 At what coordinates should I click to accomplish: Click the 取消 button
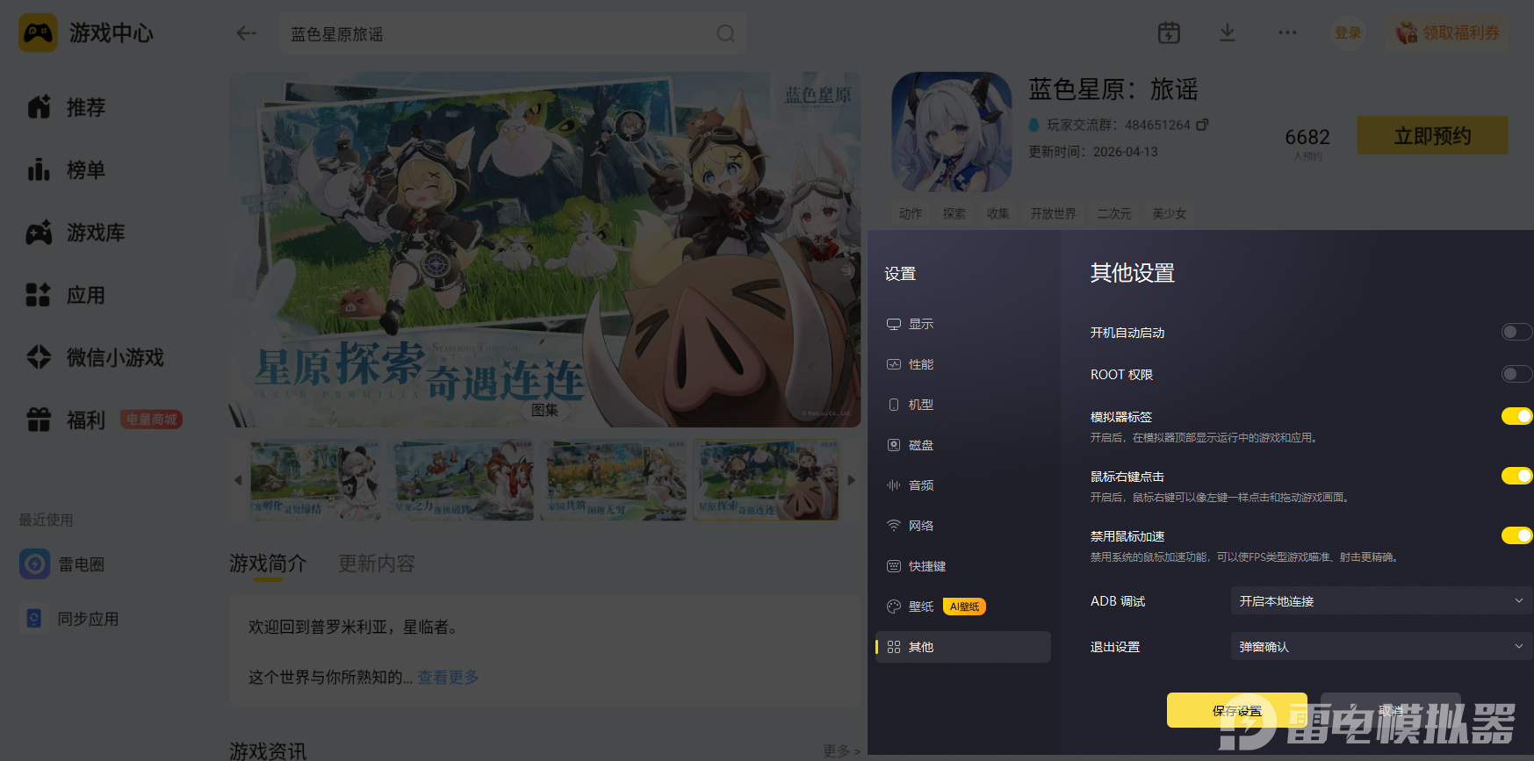1391,710
